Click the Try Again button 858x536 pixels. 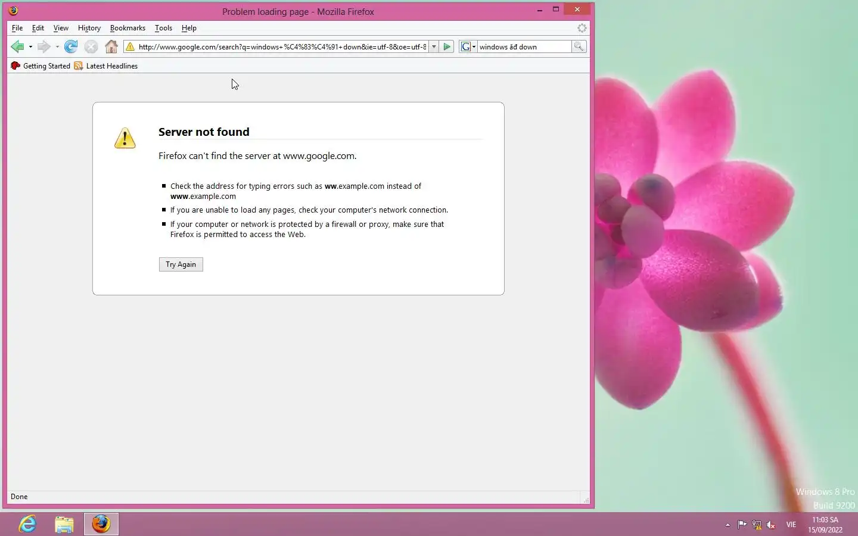point(181,264)
